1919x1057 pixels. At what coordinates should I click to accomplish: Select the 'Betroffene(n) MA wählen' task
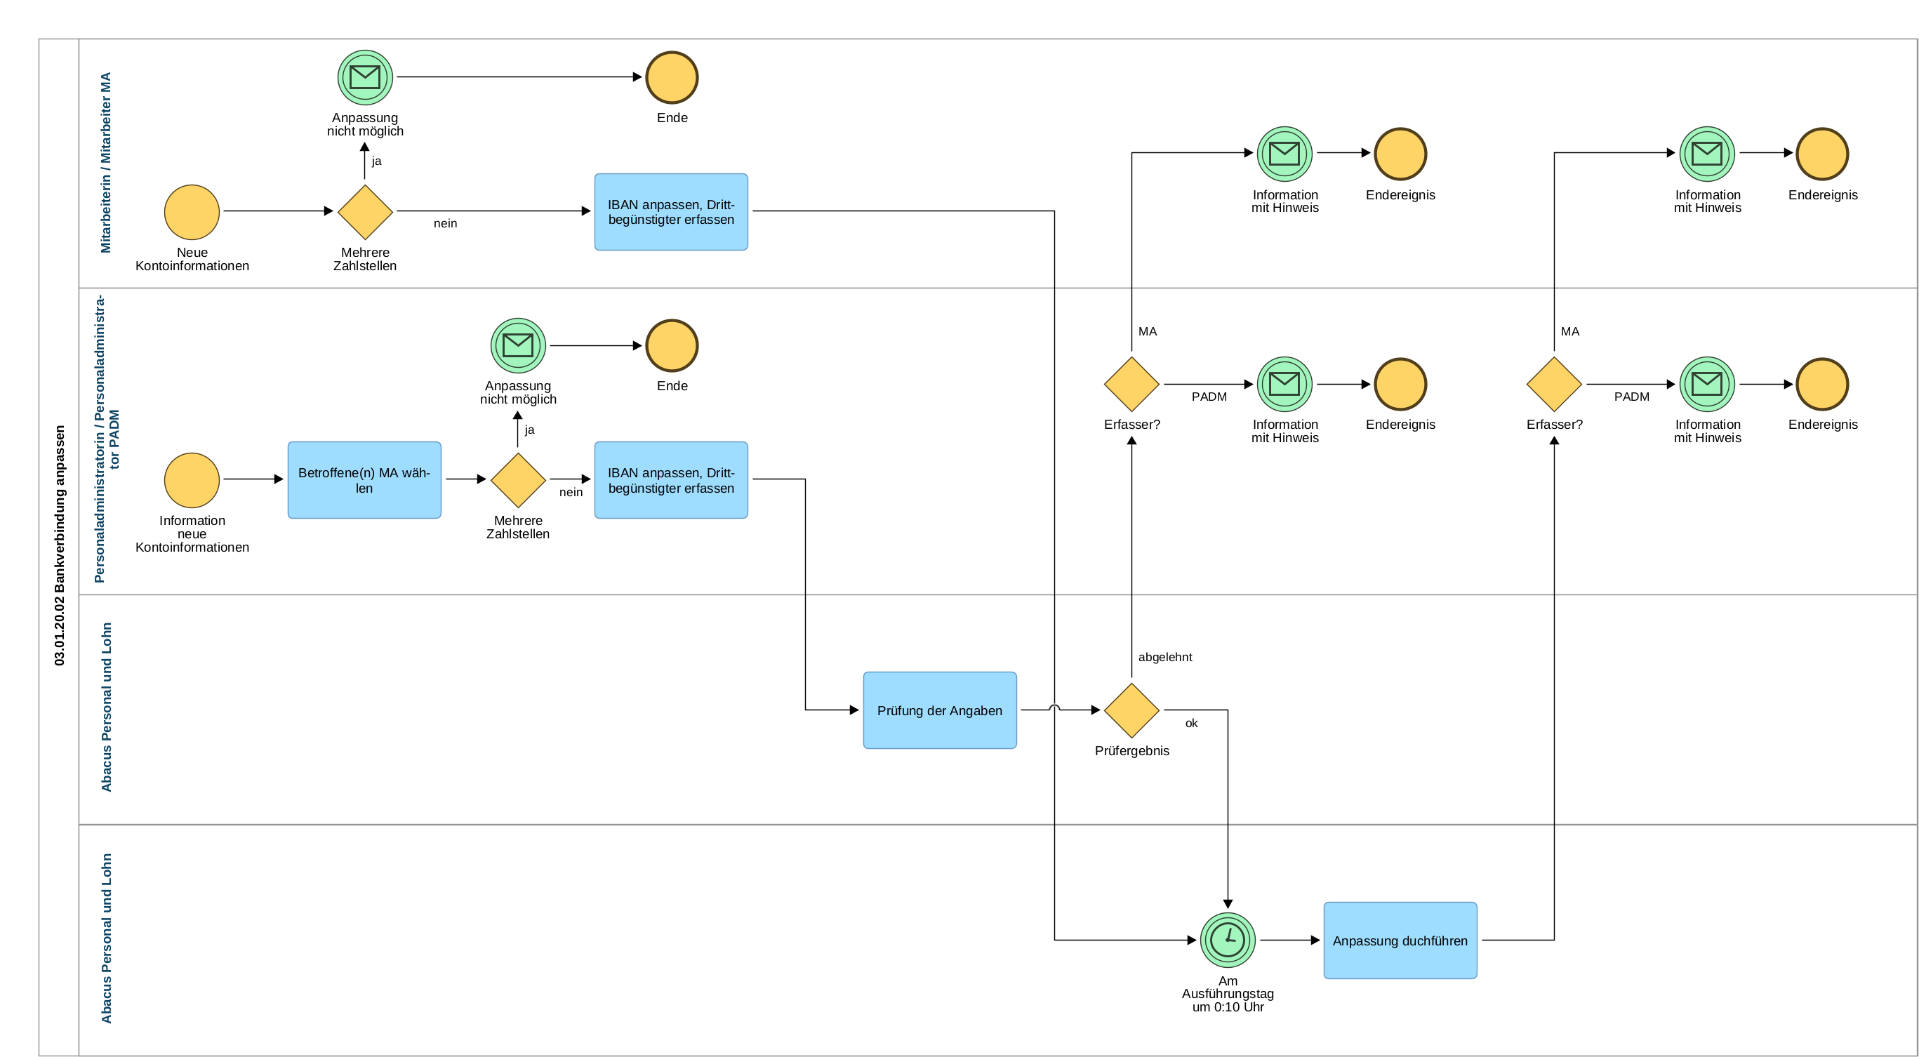pos(364,479)
